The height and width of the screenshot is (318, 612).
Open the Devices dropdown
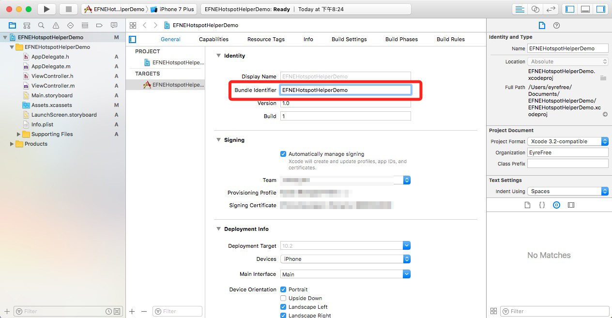tap(345, 259)
